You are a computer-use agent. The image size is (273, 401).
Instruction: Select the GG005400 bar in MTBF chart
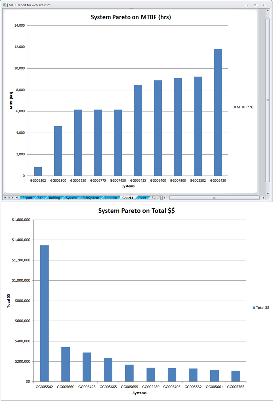click(158, 128)
